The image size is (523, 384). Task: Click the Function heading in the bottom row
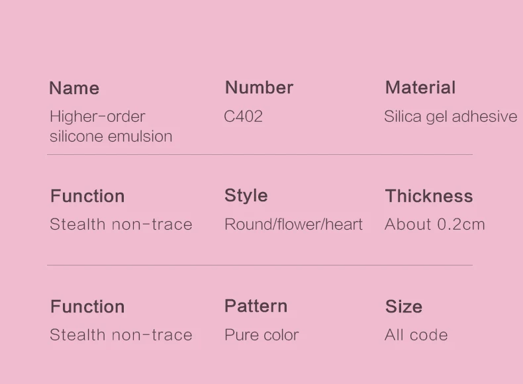(87, 307)
